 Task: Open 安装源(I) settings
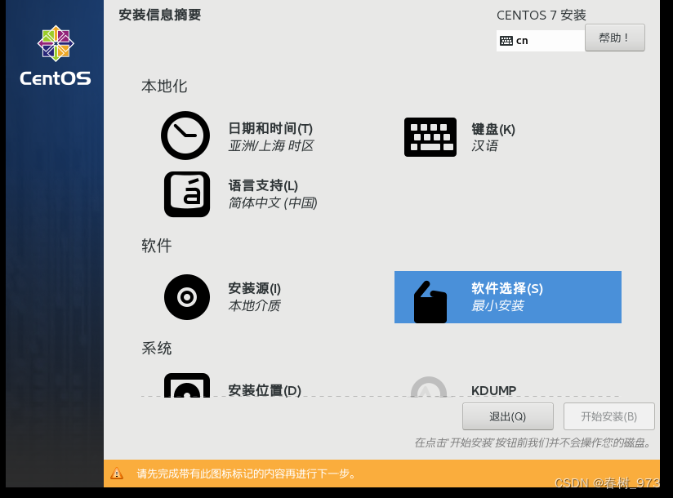point(255,288)
